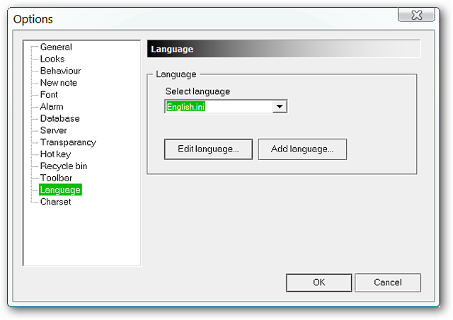Go to Behaviour settings
Viewport: 453px width, 320px height.
(x=60, y=71)
